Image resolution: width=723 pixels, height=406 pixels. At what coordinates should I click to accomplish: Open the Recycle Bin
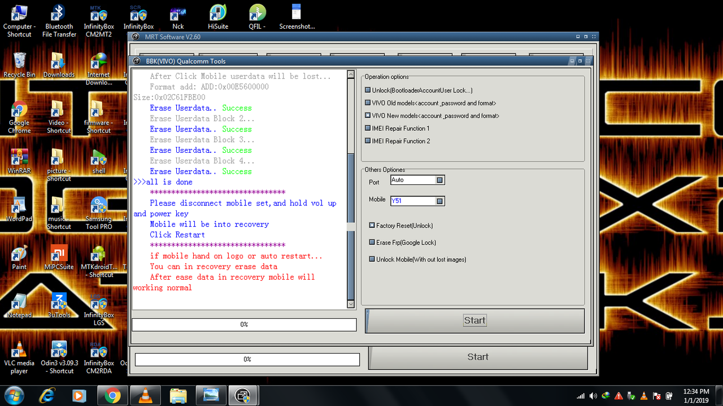point(19,65)
